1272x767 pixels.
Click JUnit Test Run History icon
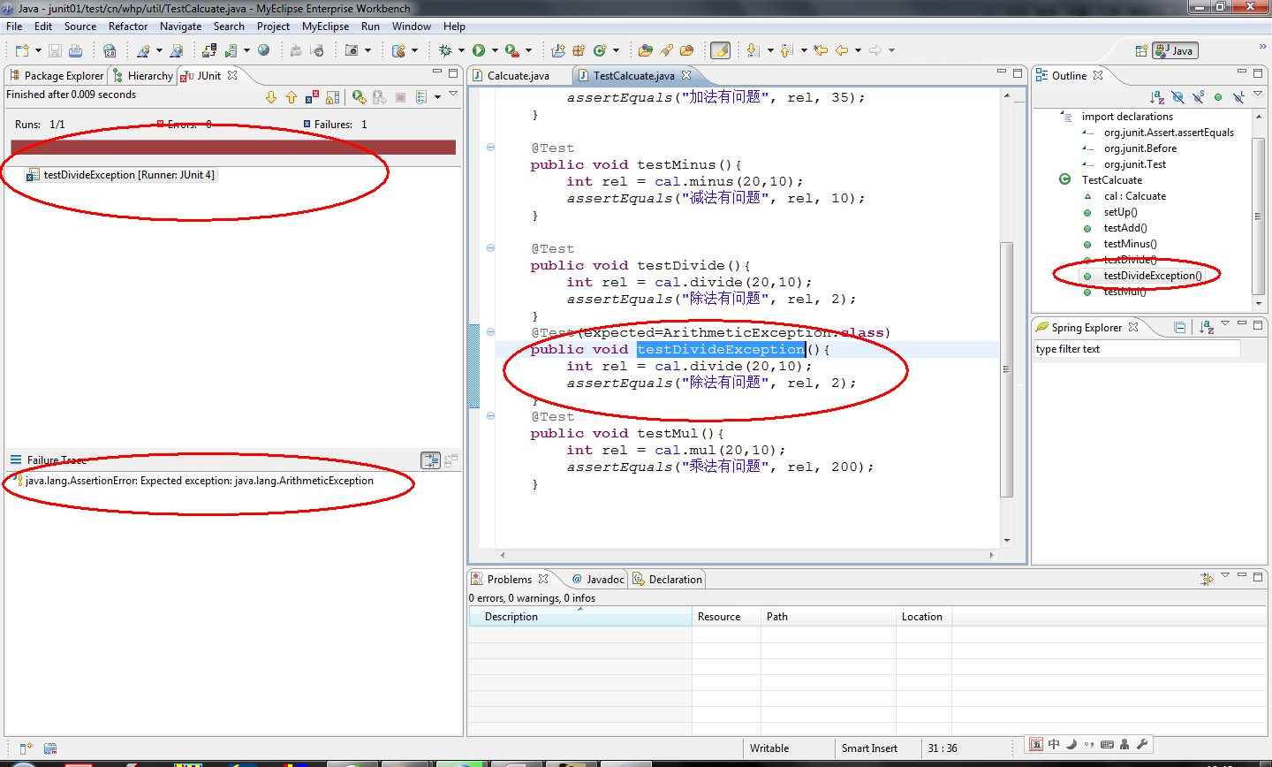(421, 97)
